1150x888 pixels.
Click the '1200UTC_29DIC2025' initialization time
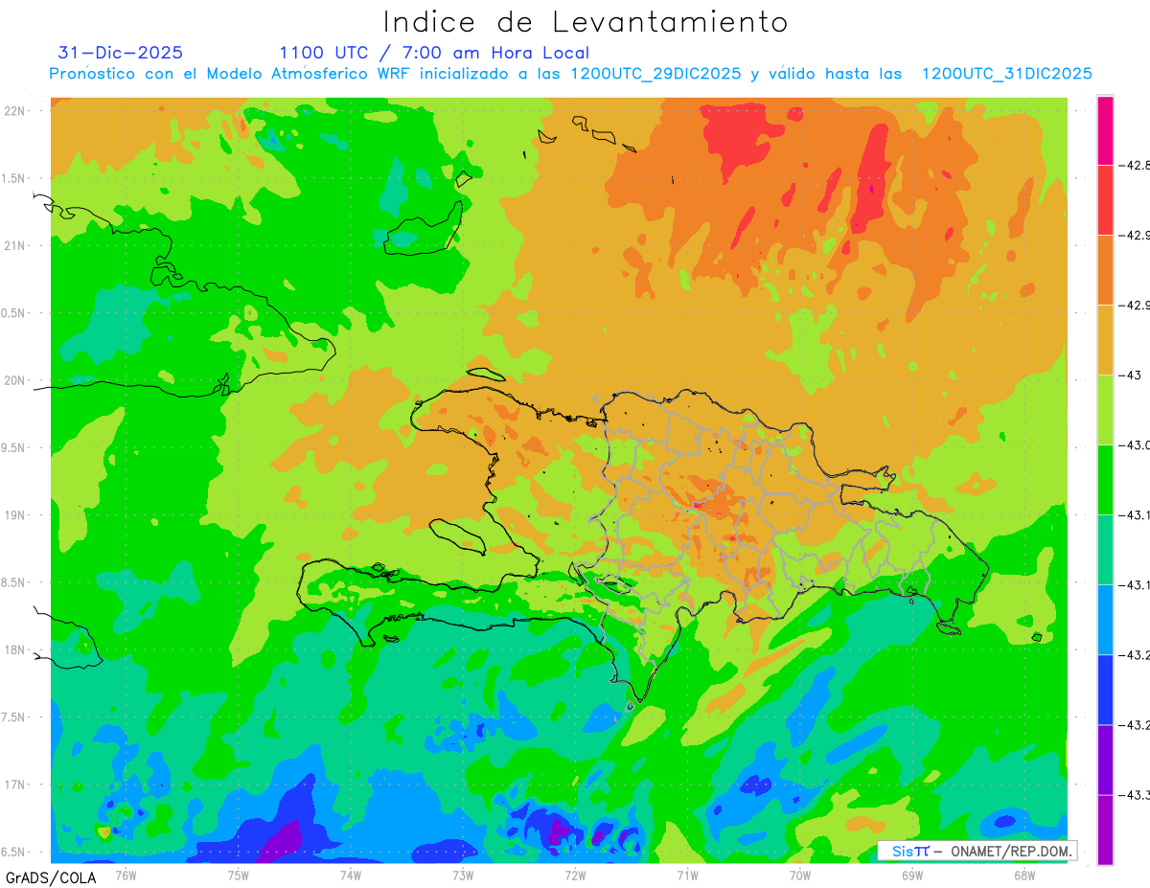coord(655,74)
